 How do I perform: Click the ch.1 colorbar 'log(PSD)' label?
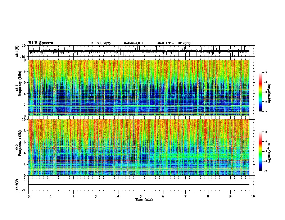(270, 94)
